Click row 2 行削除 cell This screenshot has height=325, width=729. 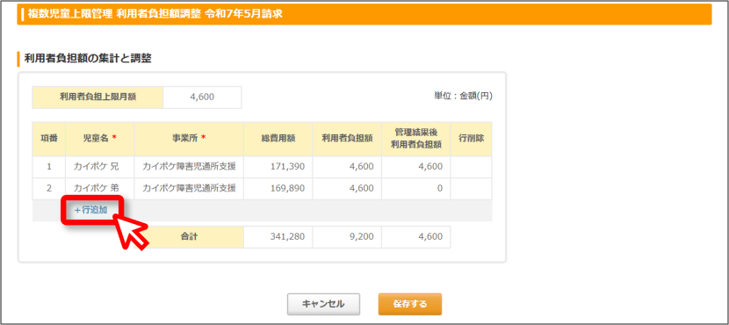coord(471,189)
